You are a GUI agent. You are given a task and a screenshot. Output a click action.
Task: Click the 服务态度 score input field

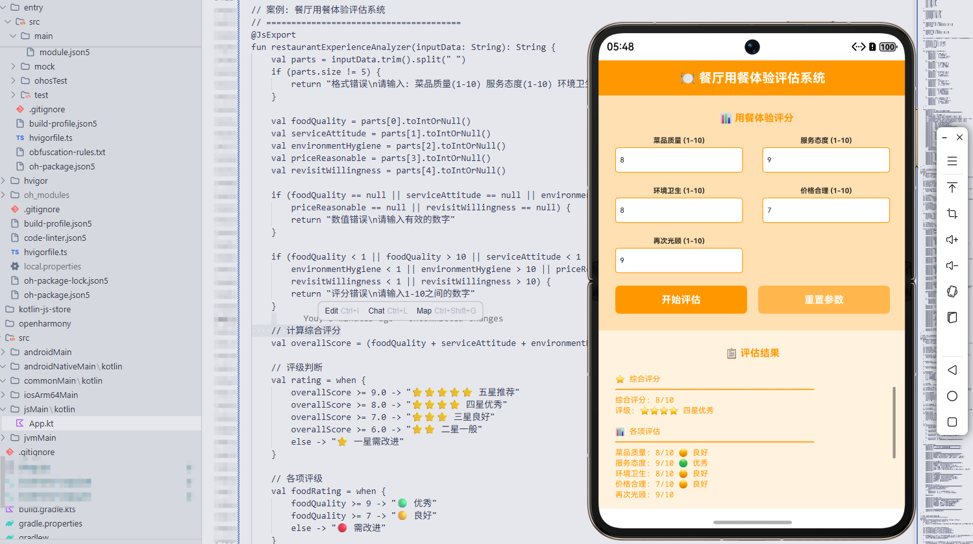pyautogui.click(x=826, y=160)
